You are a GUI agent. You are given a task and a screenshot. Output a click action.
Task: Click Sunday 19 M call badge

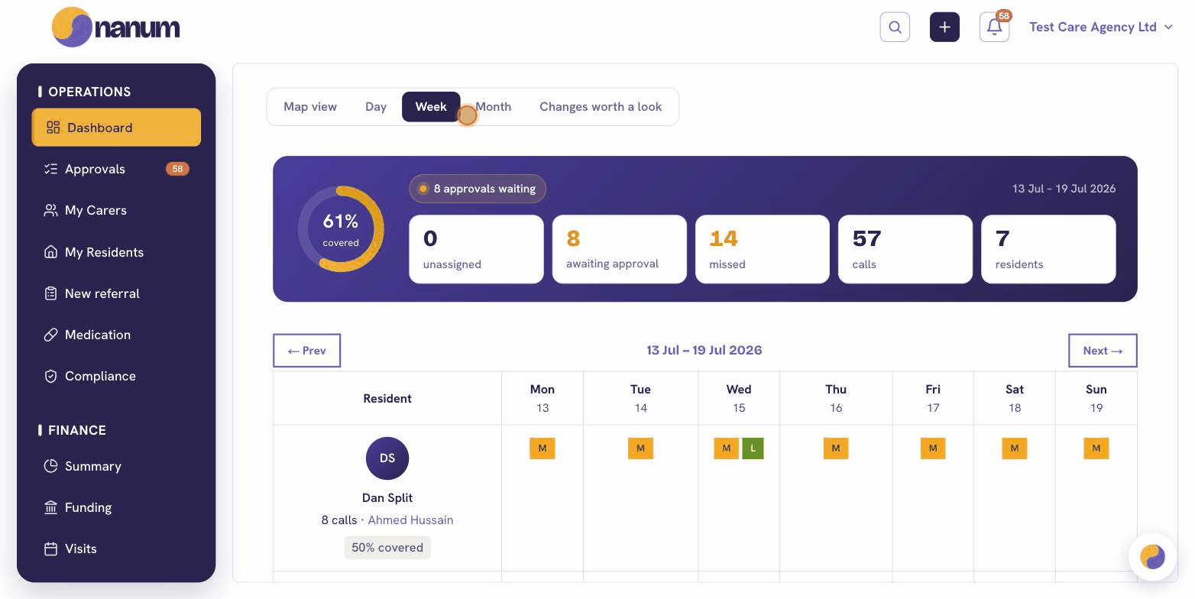tap(1096, 448)
